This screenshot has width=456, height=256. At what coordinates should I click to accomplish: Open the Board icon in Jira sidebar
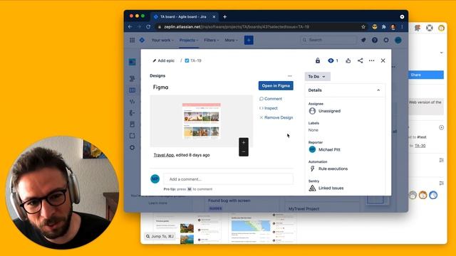(x=132, y=90)
